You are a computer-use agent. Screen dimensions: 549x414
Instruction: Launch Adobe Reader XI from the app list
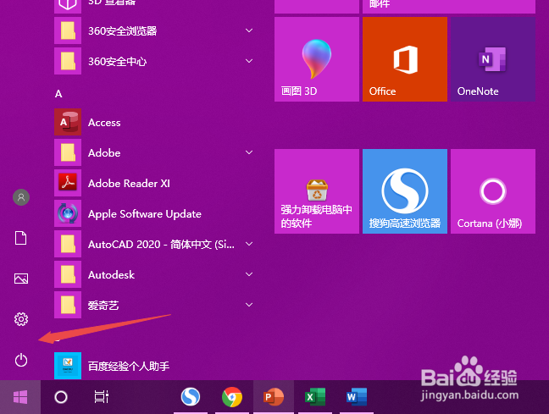pos(156,183)
